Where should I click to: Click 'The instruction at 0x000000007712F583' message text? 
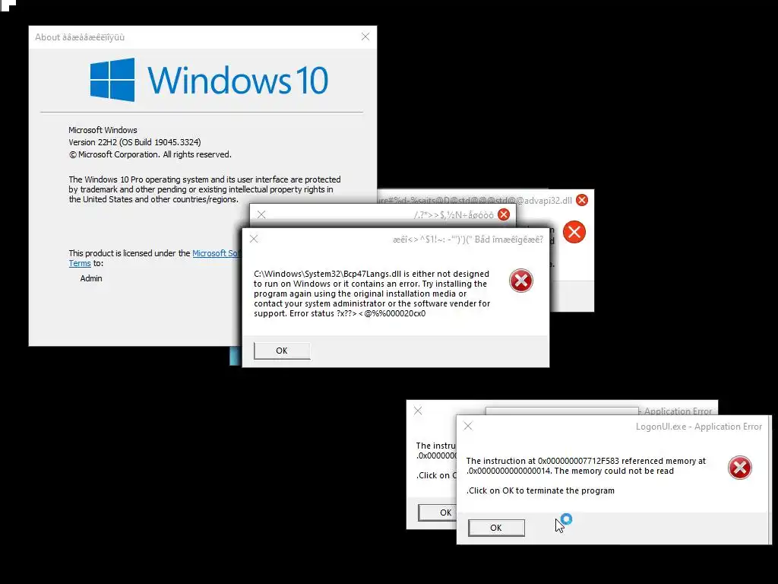[x=586, y=466]
